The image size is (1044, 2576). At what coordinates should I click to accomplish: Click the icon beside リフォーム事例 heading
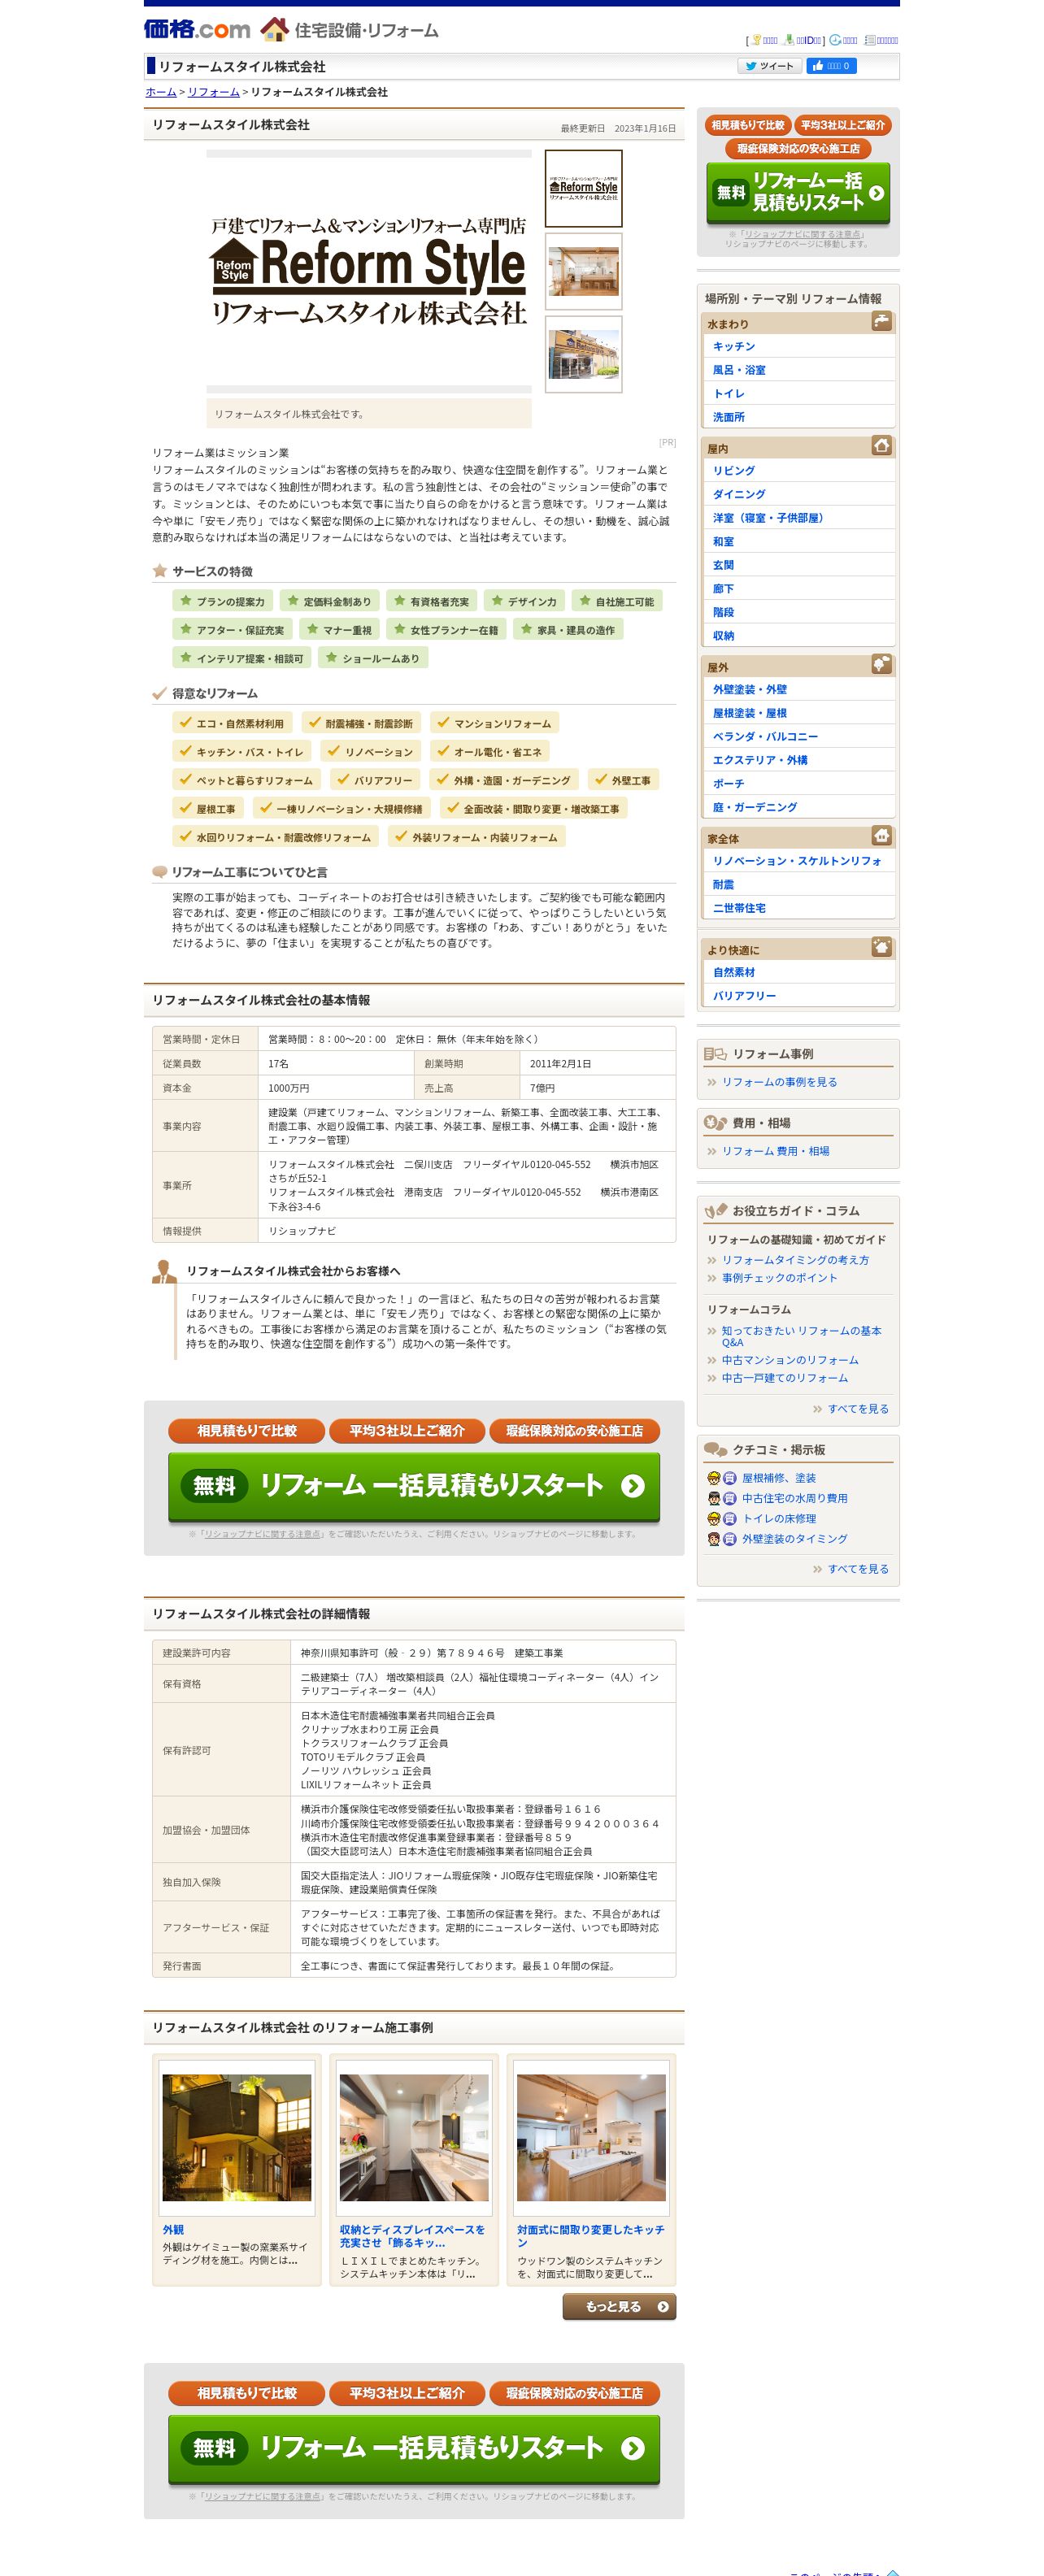715,1054
